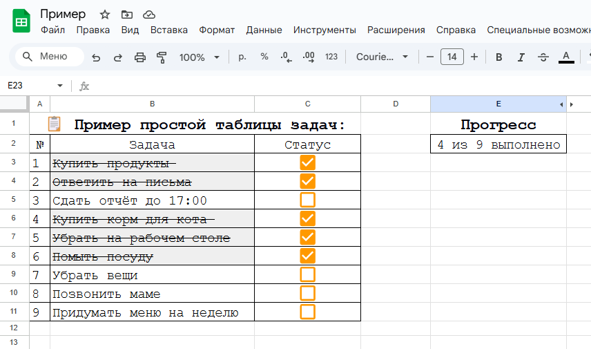Select the cell Убрать вещи
Image resolution: width=591 pixels, height=349 pixels.
tap(153, 274)
